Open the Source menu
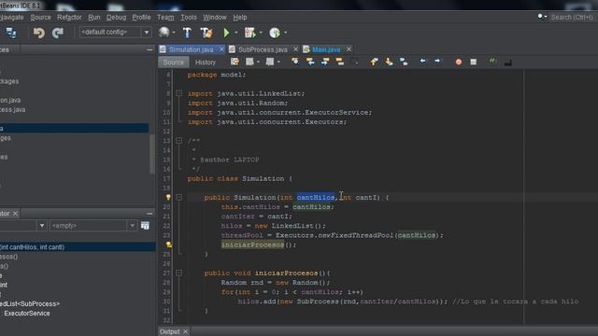 (40, 18)
